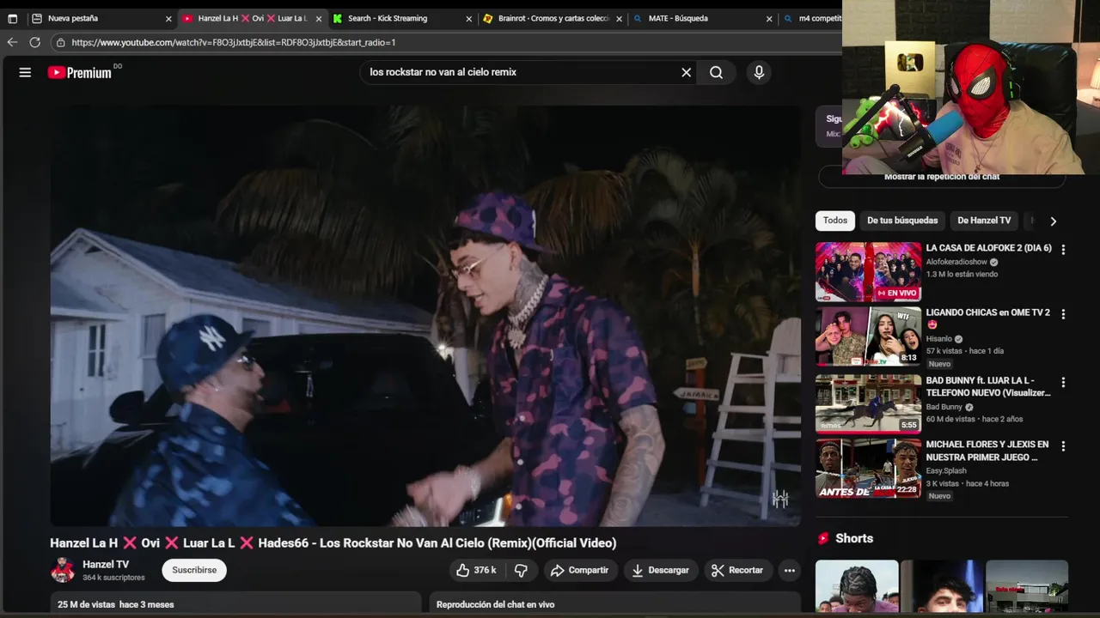The image size is (1100, 618).
Task: Open options for LA CASA DE ALOFOKE 2 video
Action: pos(1063,250)
